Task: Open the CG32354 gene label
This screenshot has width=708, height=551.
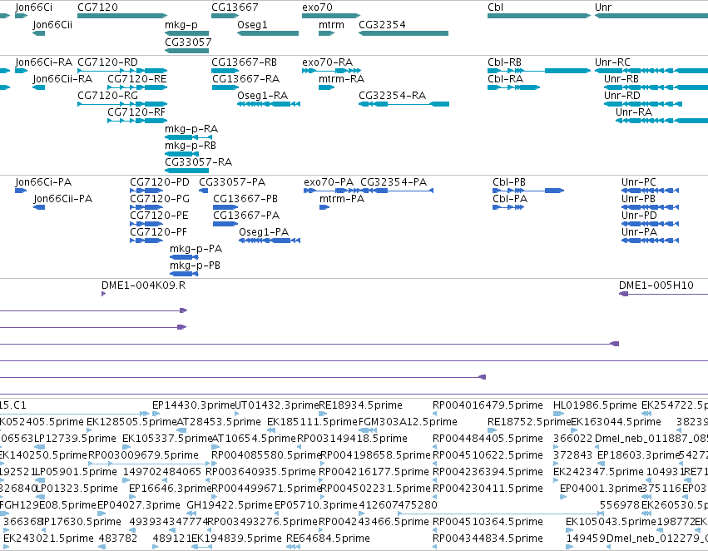Action: (x=382, y=25)
